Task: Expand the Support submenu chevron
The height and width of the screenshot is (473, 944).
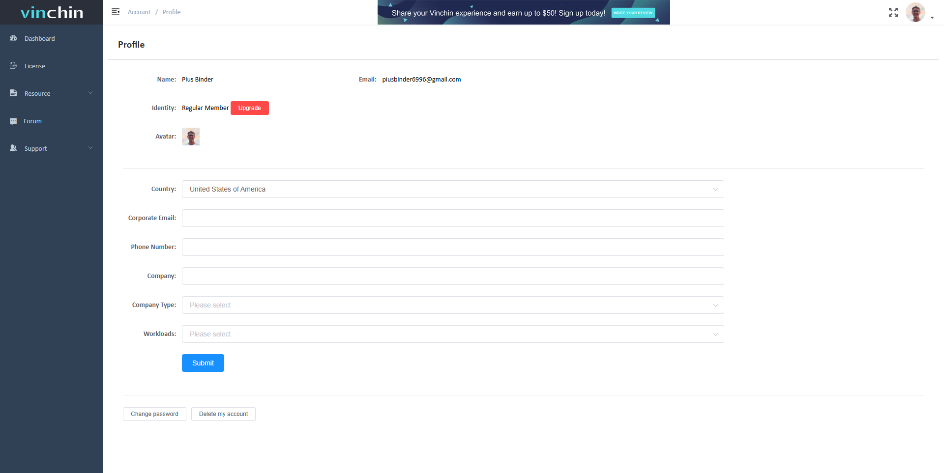Action: pos(90,148)
